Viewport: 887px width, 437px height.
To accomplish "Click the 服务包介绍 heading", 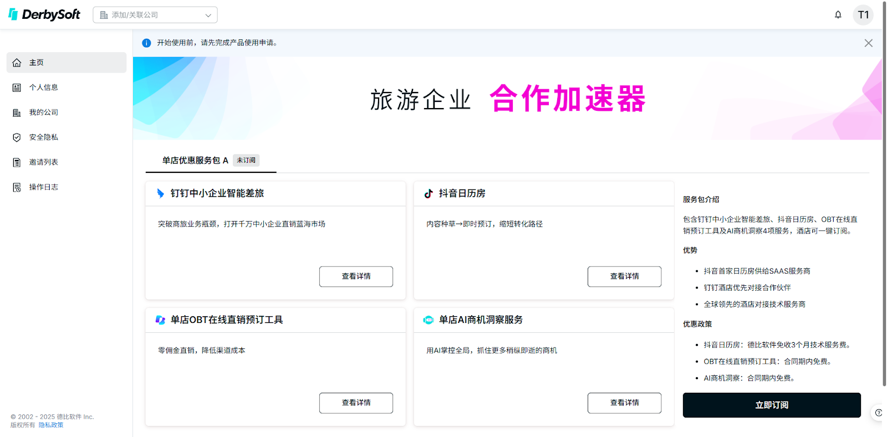I will coord(701,199).
